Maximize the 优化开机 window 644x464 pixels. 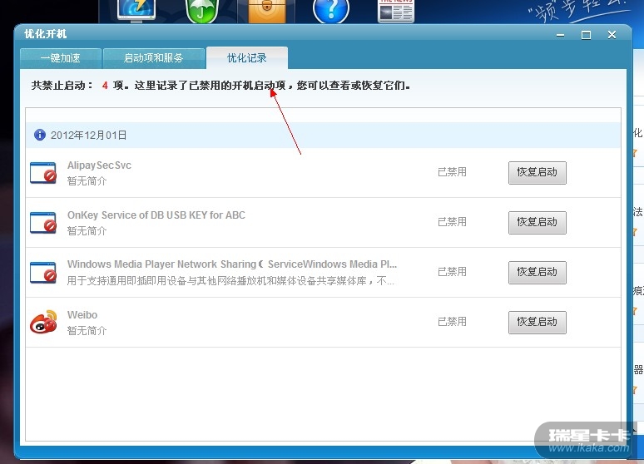(586, 35)
